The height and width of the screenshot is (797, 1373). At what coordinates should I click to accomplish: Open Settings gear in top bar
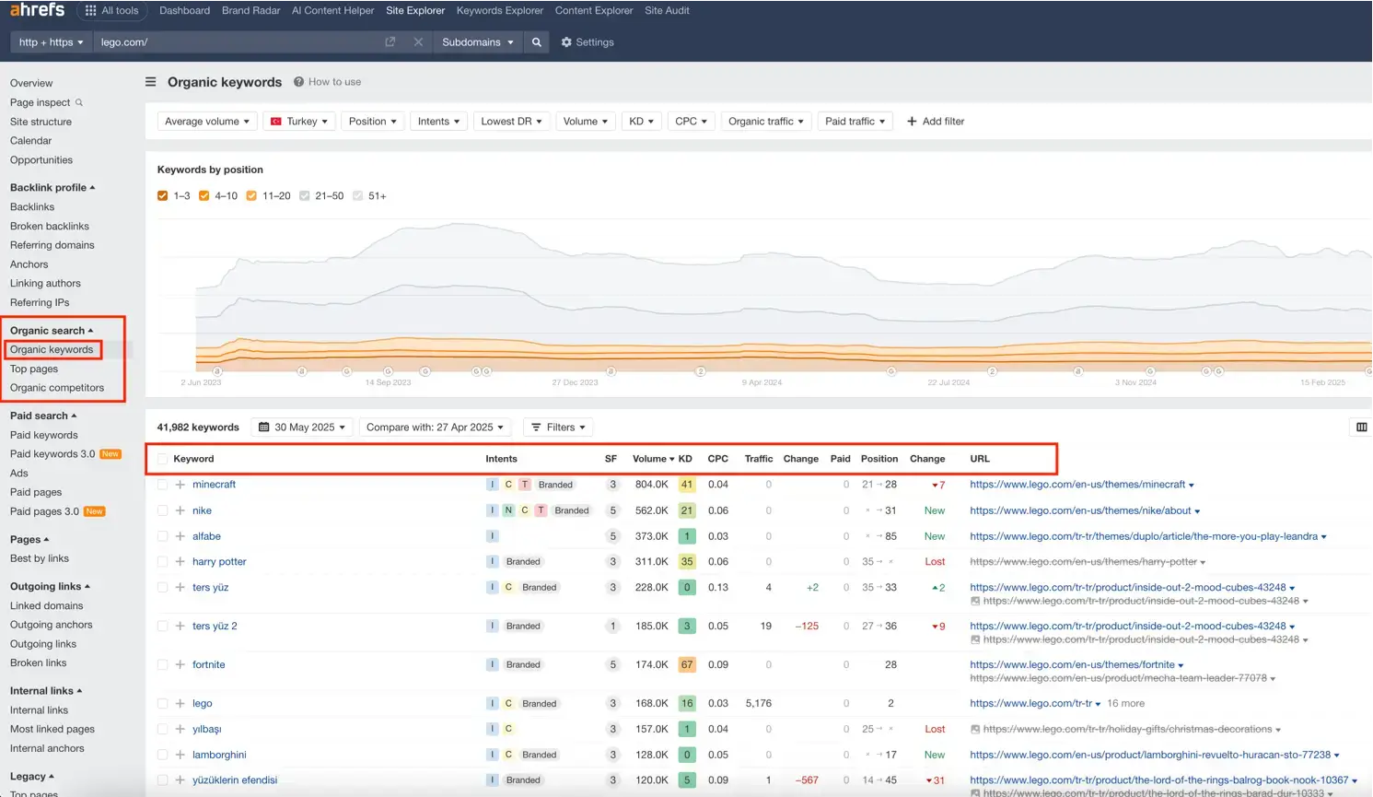pyautogui.click(x=588, y=42)
